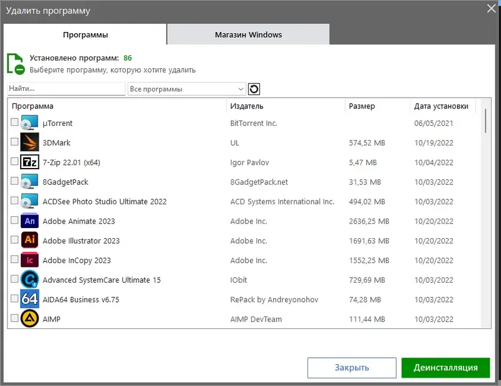Click the Adobe Illustrator icon
The width and height of the screenshot is (501, 386).
coord(29,241)
